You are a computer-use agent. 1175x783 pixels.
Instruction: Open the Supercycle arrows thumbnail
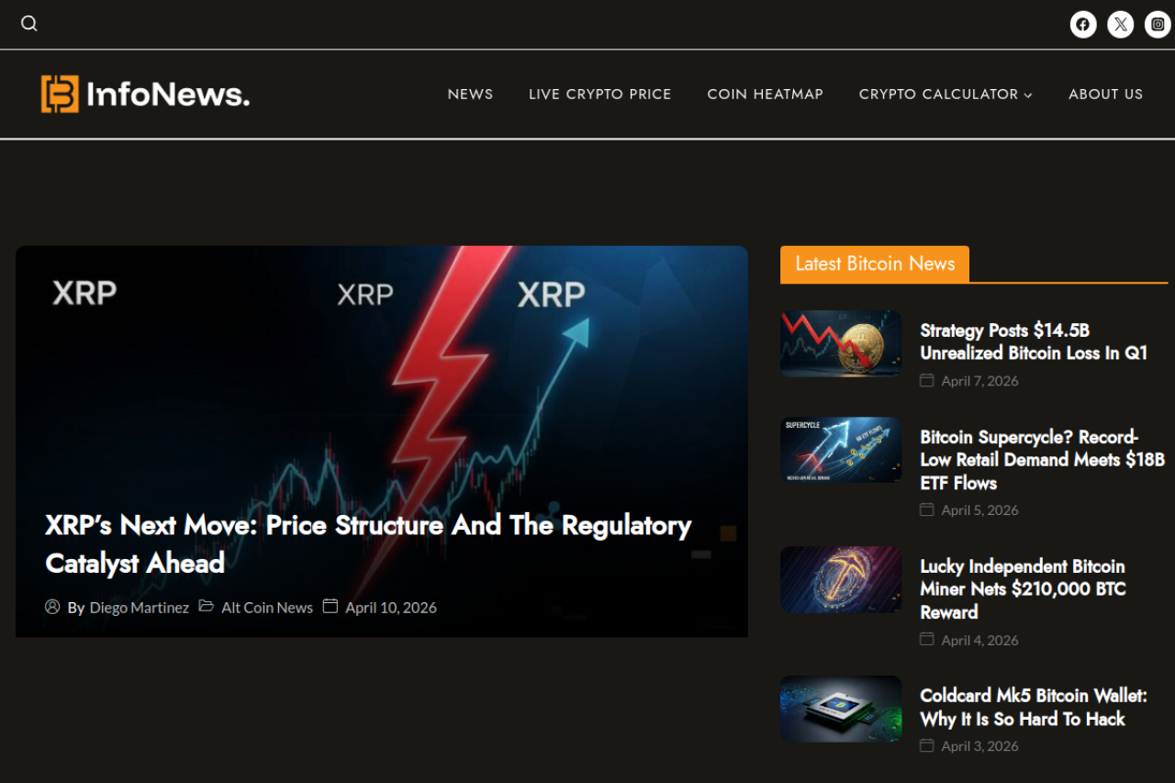click(841, 450)
